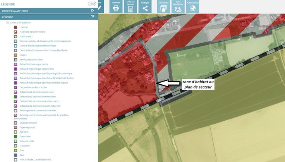Image resolution: width=285 pixels, height=162 pixels.
Task: Collapse the Zones d'affectation tree node
Action: click(x=7, y=23)
